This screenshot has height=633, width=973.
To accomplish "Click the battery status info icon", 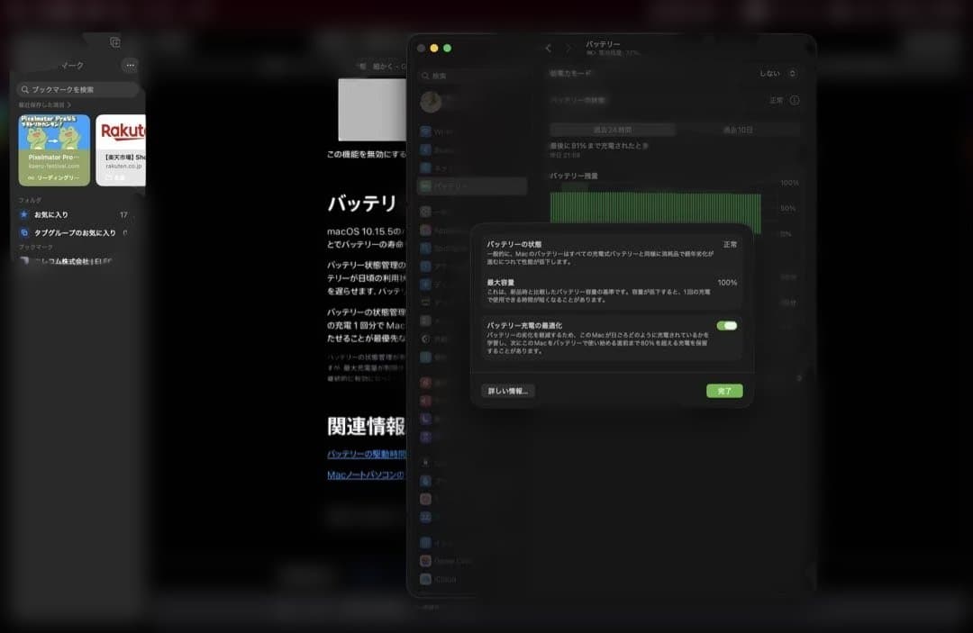I will (x=795, y=100).
